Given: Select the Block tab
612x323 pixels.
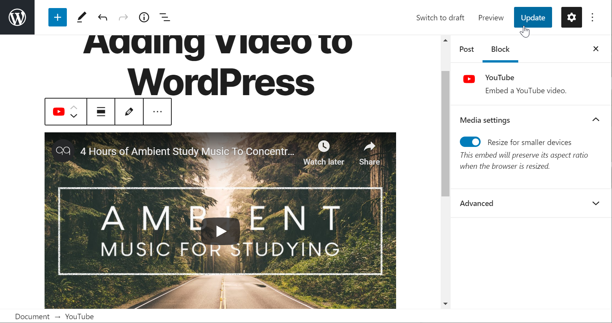Looking at the screenshot, I should point(500,49).
